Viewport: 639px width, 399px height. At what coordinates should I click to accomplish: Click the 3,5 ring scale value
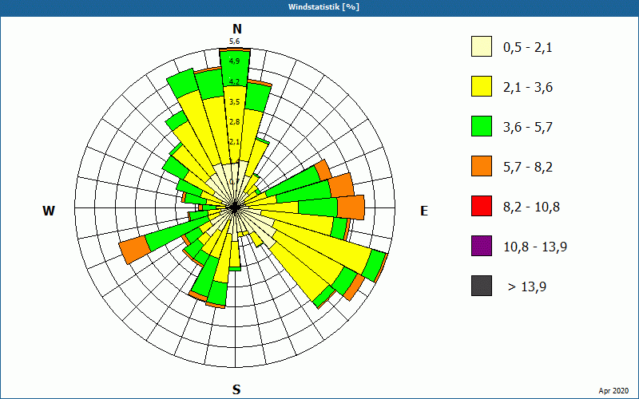pyautogui.click(x=234, y=102)
